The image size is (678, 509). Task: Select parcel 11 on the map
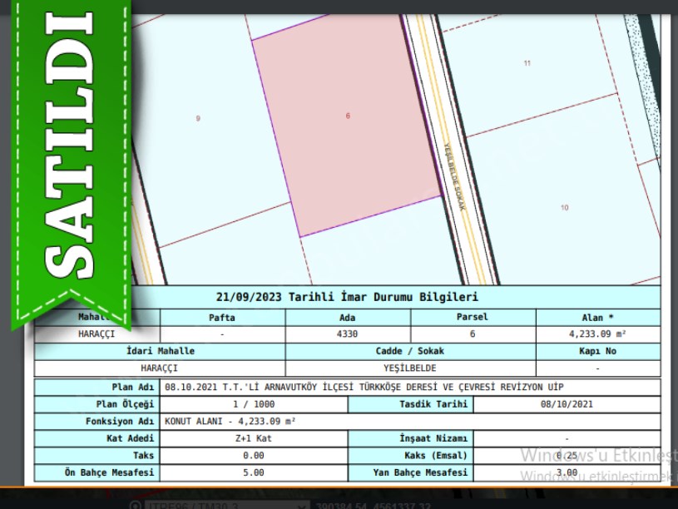pos(527,63)
